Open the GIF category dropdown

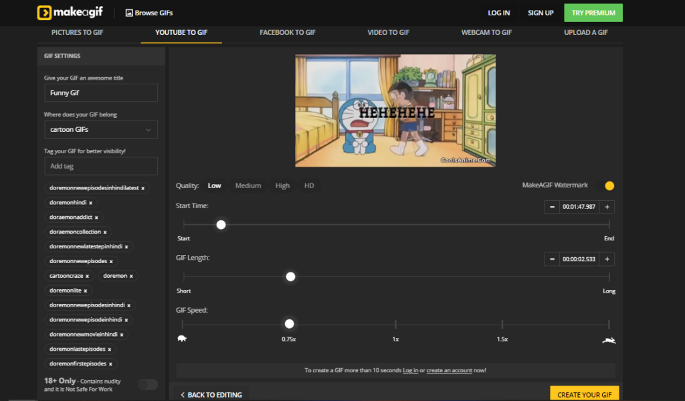[101, 129]
